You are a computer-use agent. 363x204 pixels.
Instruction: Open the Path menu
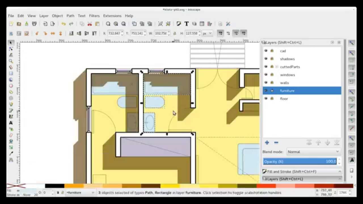click(x=70, y=16)
